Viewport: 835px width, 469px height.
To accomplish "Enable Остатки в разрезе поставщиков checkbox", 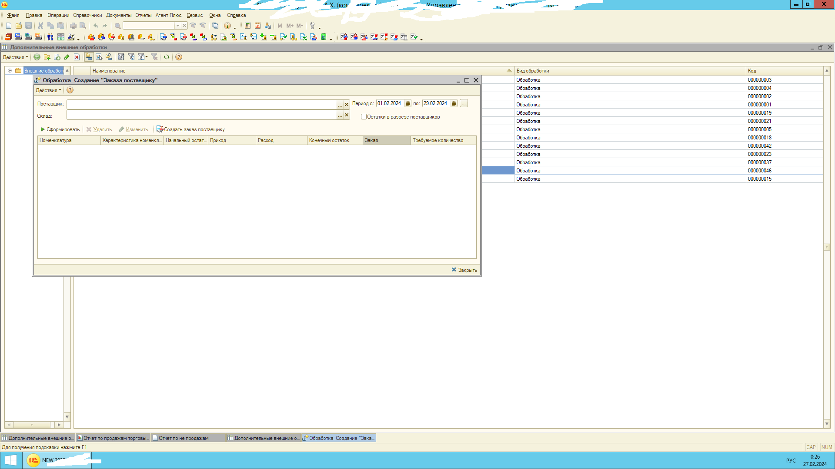I will [364, 116].
